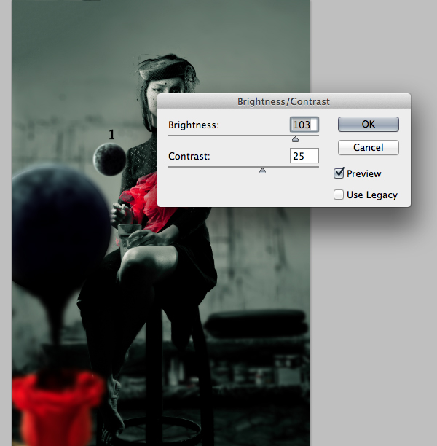Click the Contrast value field
This screenshot has width=437, height=446.
304,156
